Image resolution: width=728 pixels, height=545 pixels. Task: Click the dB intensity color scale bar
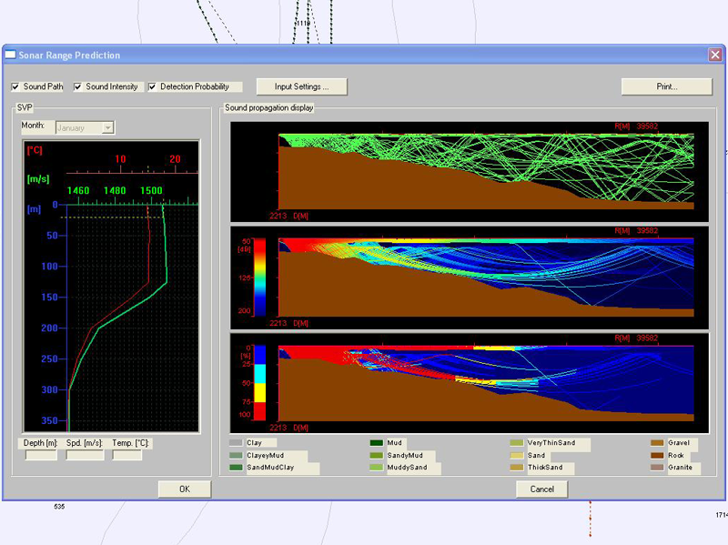(259, 278)
